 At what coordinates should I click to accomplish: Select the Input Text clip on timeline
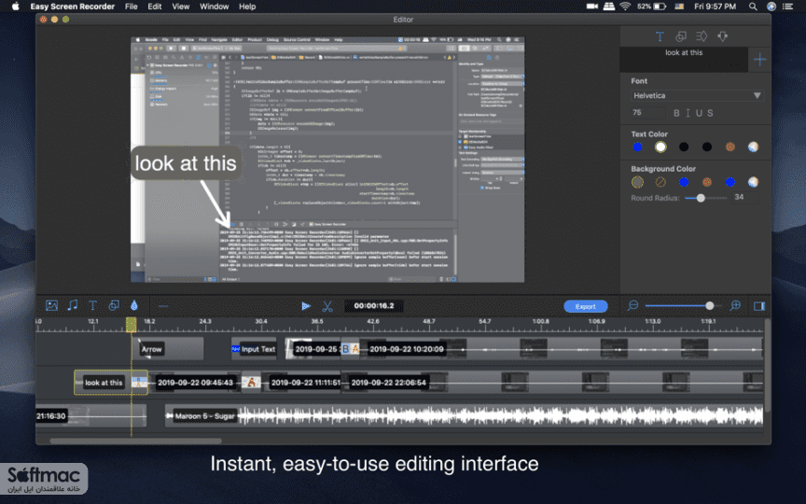254,349
